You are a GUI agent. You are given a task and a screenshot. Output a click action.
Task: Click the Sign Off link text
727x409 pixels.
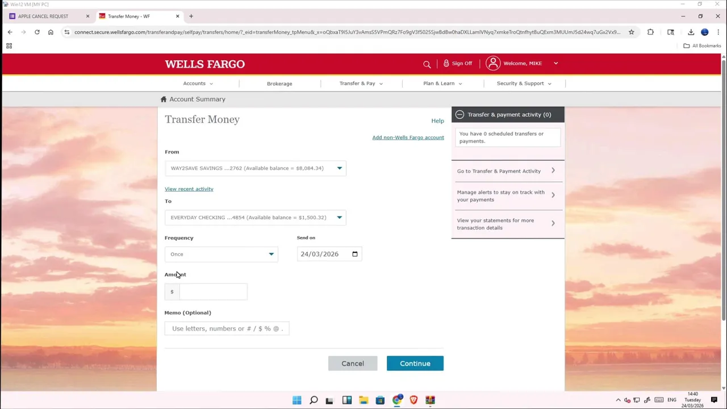click(462, 64)
